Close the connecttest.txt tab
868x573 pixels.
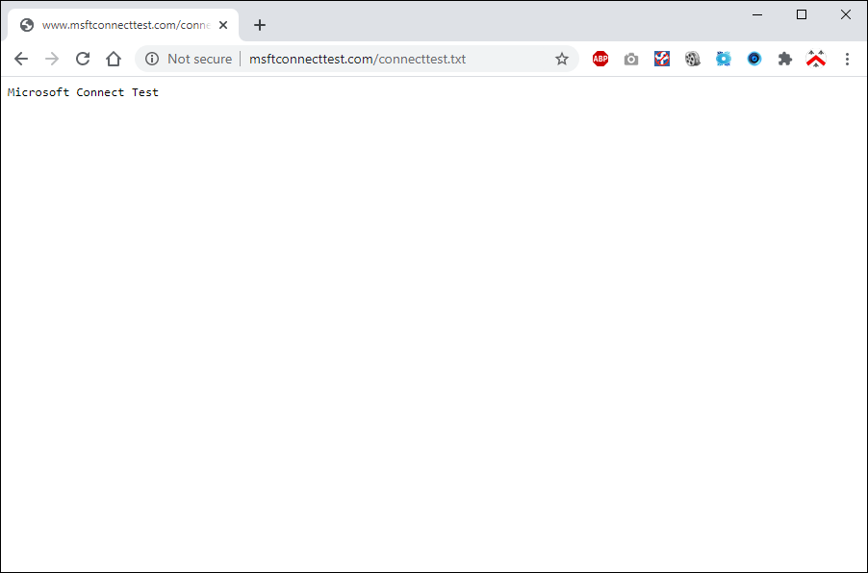click(223, 25)
